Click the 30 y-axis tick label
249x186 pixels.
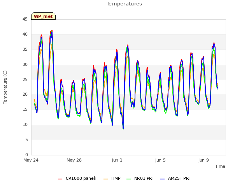(25, 65)
